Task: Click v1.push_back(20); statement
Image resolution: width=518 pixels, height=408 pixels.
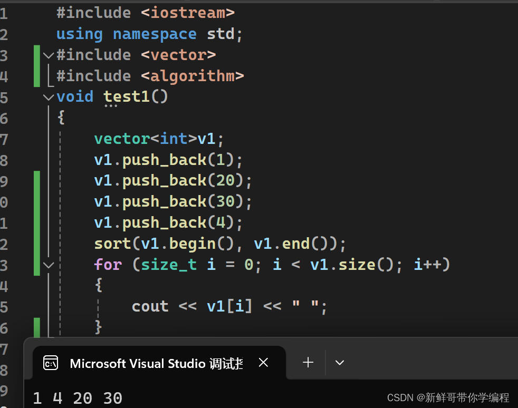Action: pyautogui.click(x=173, y=181)
